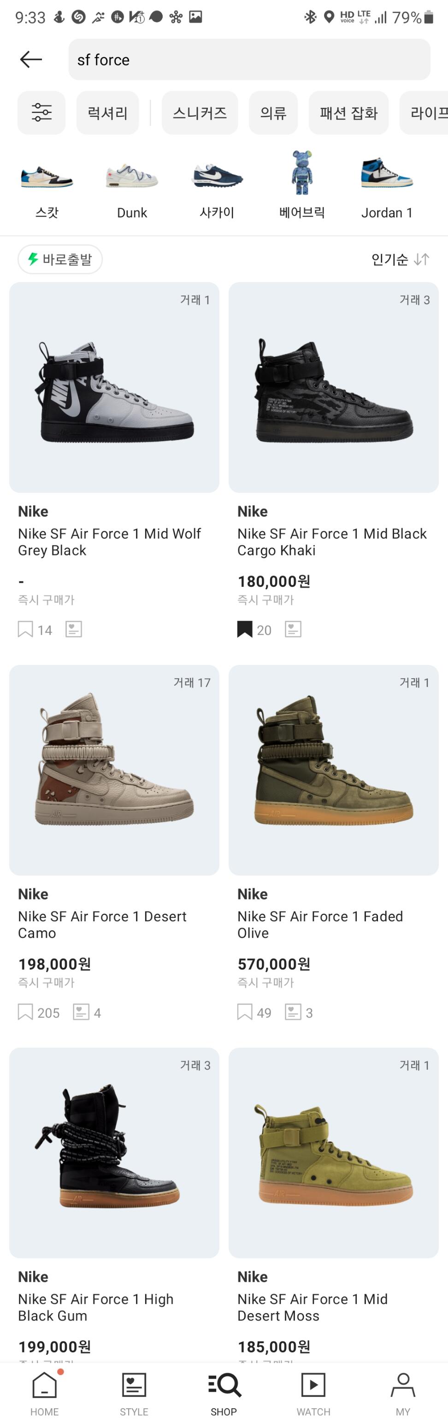This screenshot has height=1424, width=448.
Task: Bookmark Nike SF Air Force 1 Wolf Grey
Action: [25, 629]
